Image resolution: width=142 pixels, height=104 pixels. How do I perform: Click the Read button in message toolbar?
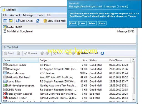coord(9,53)
